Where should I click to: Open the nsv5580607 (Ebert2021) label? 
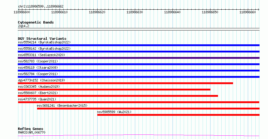(x=38, y=93)
